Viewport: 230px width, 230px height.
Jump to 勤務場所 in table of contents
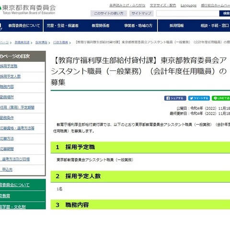tap(7, 97)
